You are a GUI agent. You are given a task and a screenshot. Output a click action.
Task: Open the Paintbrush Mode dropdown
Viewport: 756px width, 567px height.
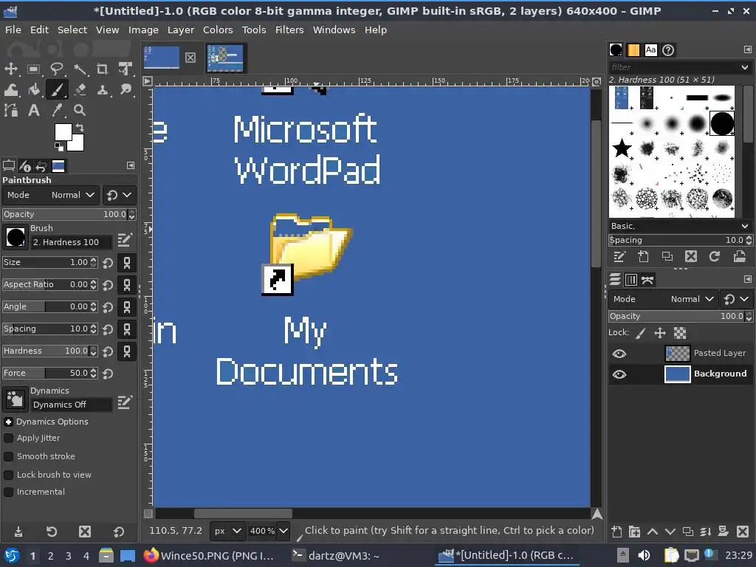(51, 195)
